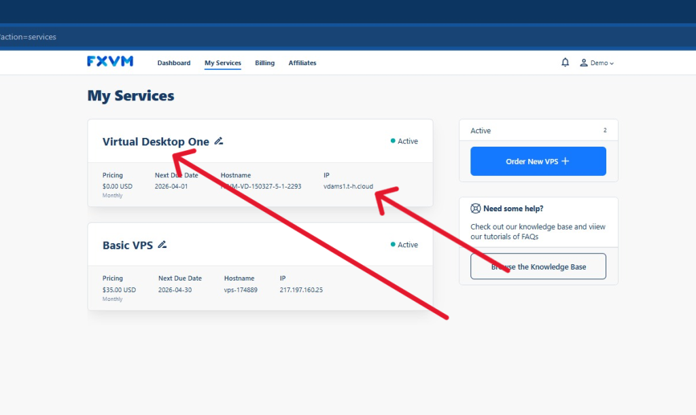Click the lifebuoy help icon
The width and height of the screenshot is (696, 415).
[476, 209]
